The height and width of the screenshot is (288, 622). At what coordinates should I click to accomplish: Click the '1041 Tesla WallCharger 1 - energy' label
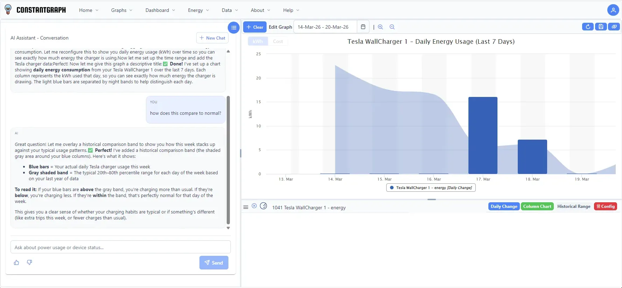point(309,208)
